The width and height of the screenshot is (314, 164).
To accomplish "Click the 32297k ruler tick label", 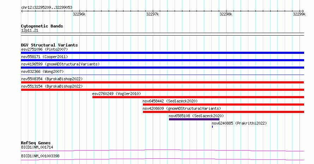I will 152,14.
